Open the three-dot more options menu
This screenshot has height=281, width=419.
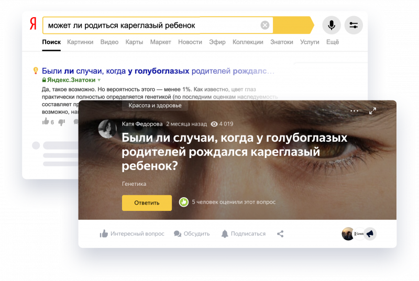(355, 111)
